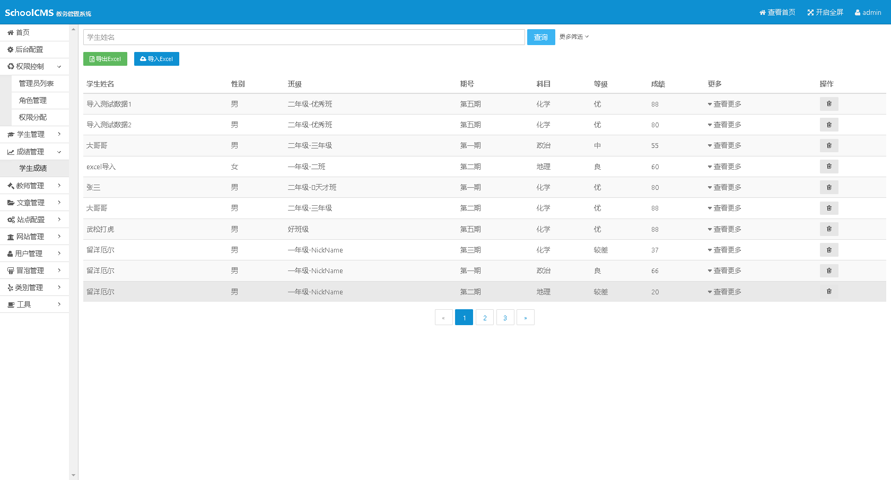Open the 更多筛选 filter dropdown
891x480 pixels.
[574, 37]
